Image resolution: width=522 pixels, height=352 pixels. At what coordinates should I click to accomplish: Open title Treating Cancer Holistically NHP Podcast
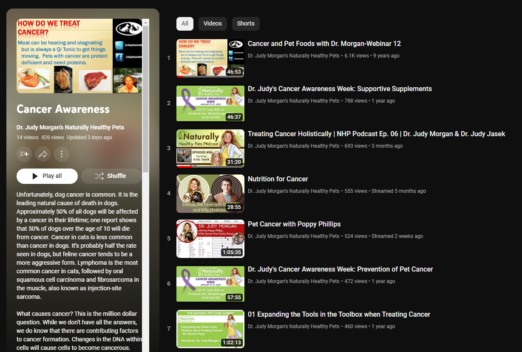pyautogui.click(x=376, y=134)
